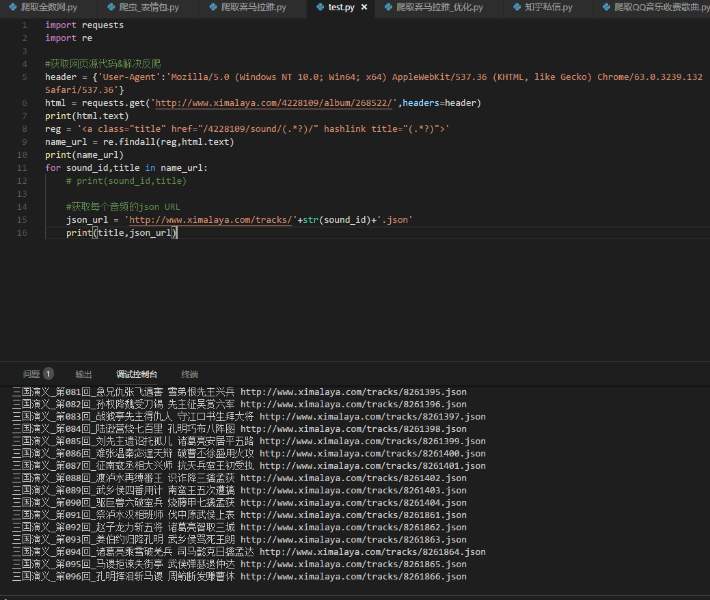Image resolution: width=710 pixels, height=600 pixels.
Task: Click 'print(html.text)' on line 7
Action: 87,116
